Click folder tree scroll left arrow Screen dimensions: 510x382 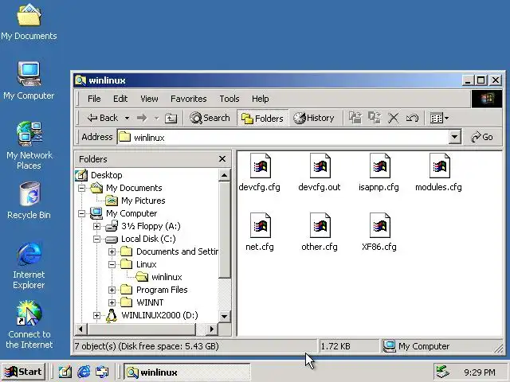[80, 329]
